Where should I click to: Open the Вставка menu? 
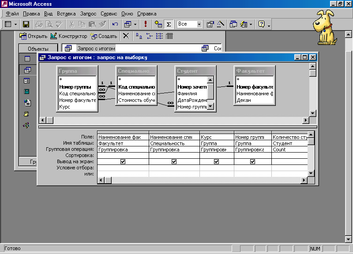coord(66,14)
